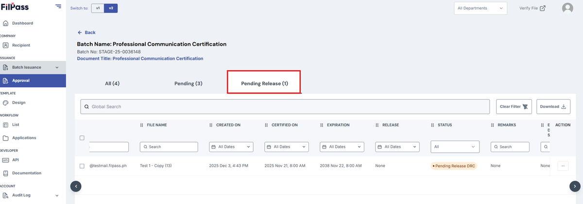Open Verify File link
This screenshot has height=204, width=583.
[532, 8]
